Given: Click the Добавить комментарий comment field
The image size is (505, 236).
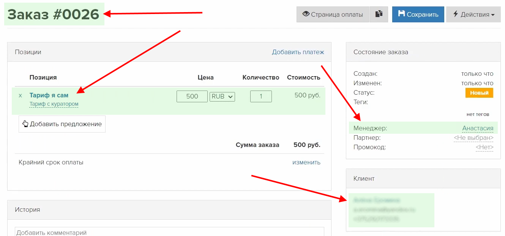Looking at the screenshot, I should coord(169,232).
